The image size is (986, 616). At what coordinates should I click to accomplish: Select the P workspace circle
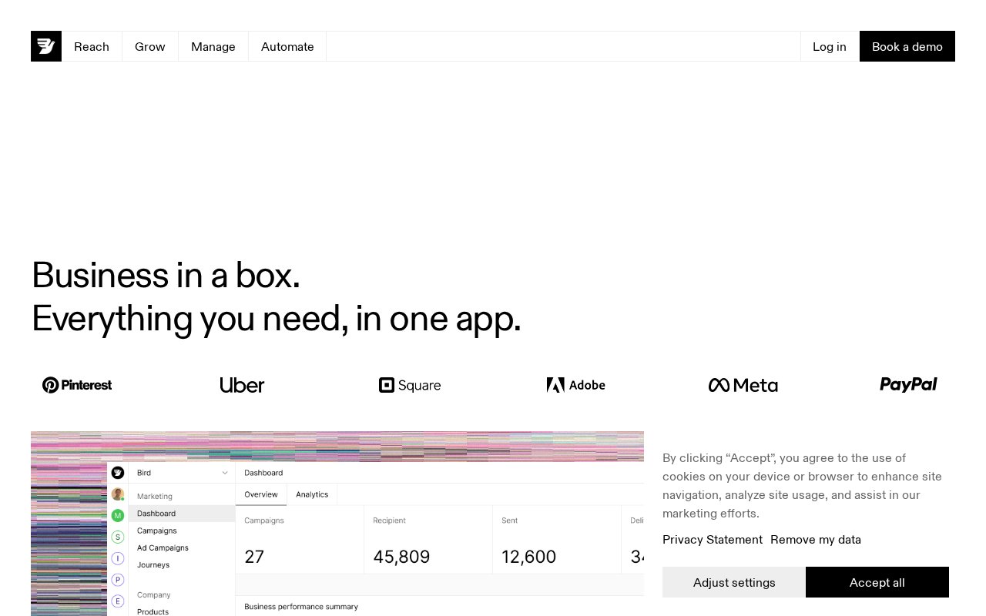pos(118,579)
